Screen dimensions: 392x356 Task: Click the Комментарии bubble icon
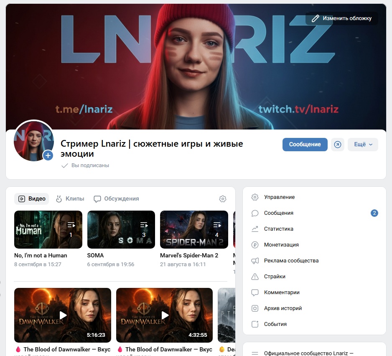pos(255,292)
